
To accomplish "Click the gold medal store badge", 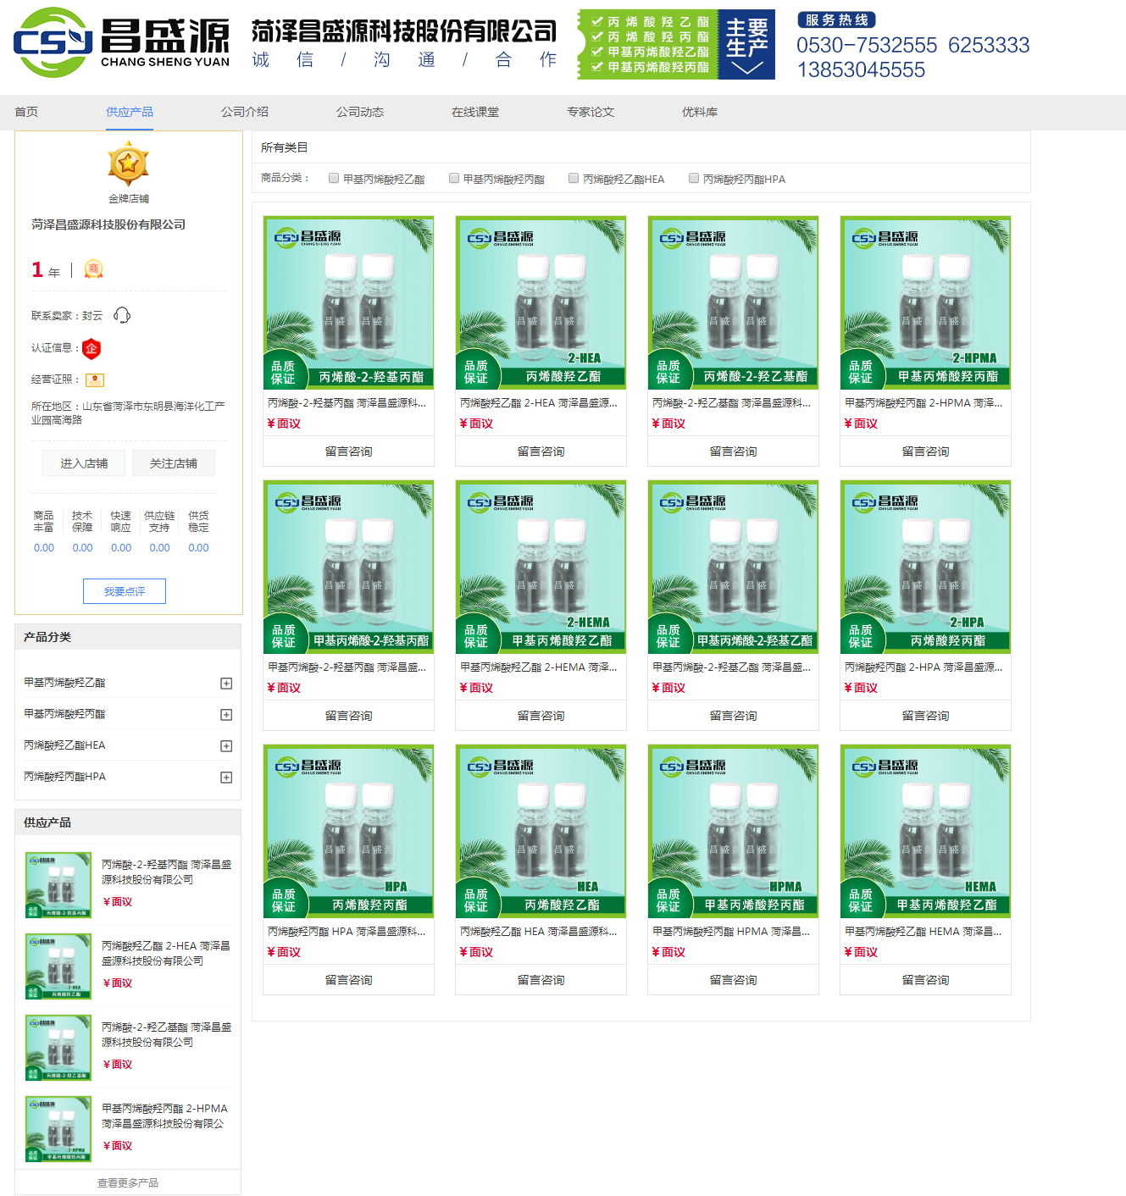I will tap(129, 164).
